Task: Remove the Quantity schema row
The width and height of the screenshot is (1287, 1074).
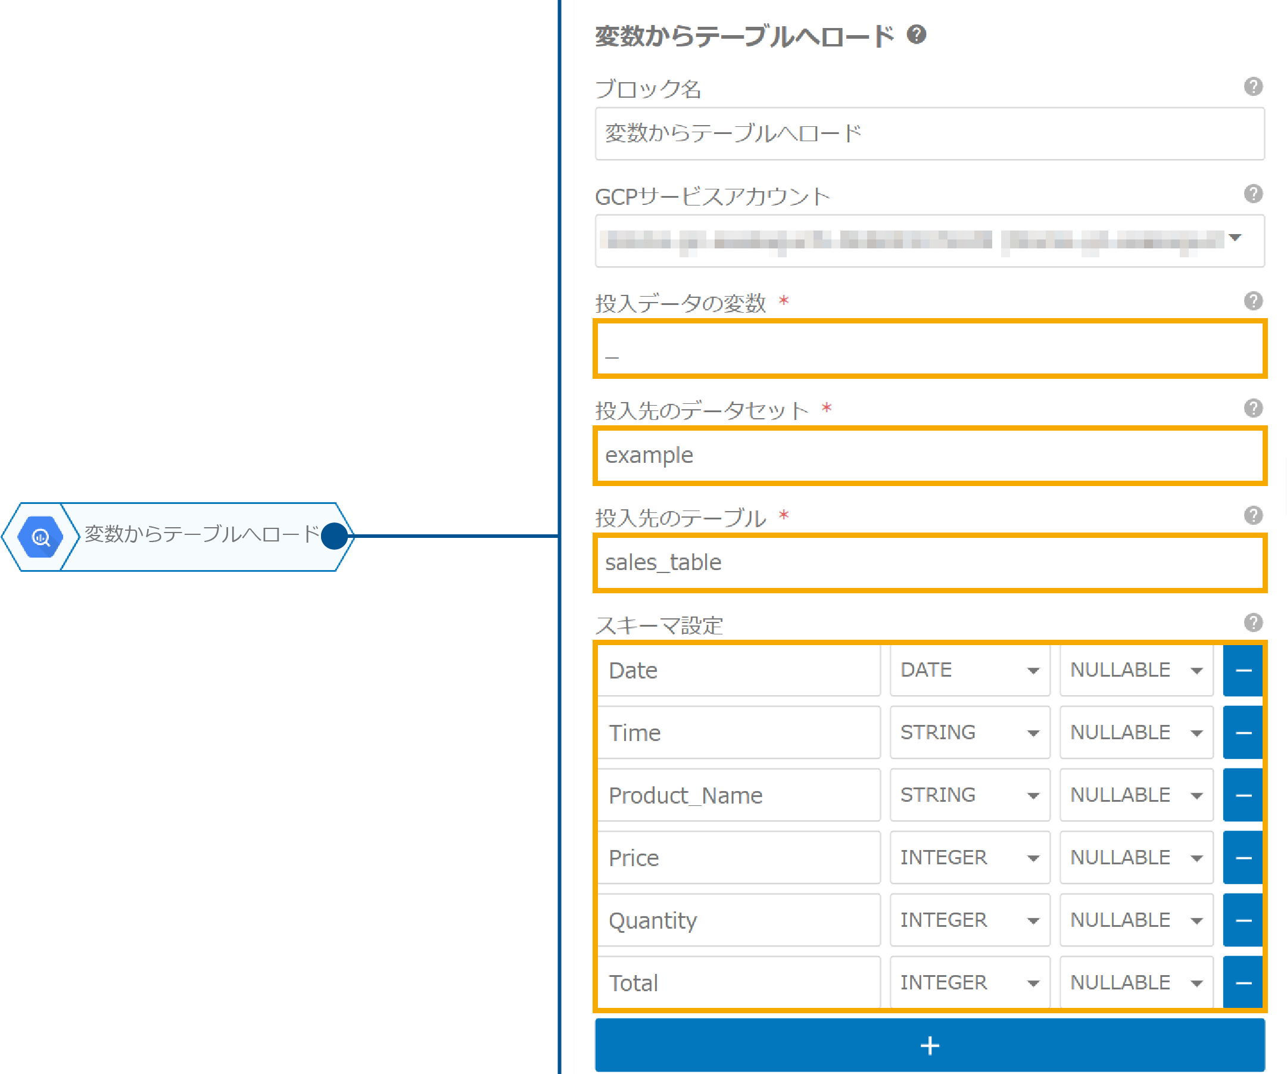Action: [1243, 921]
